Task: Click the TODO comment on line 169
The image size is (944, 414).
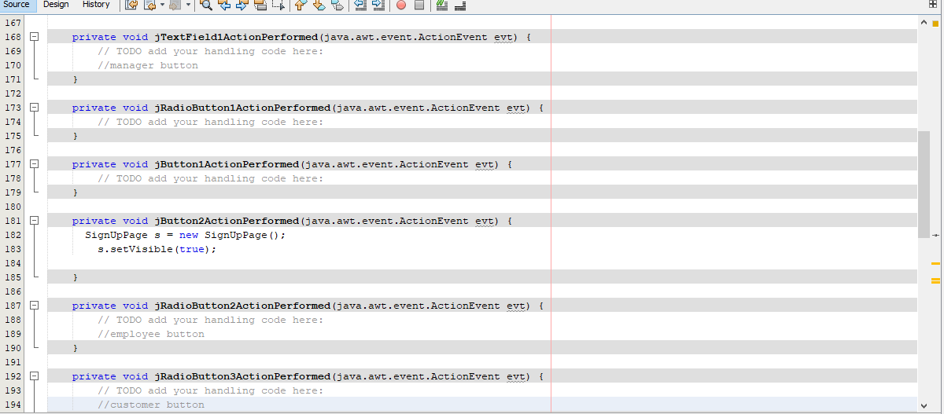Action: [211, 51]
